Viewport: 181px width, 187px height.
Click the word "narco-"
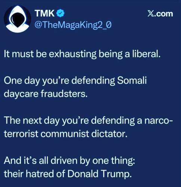click(x=159, y=120)
